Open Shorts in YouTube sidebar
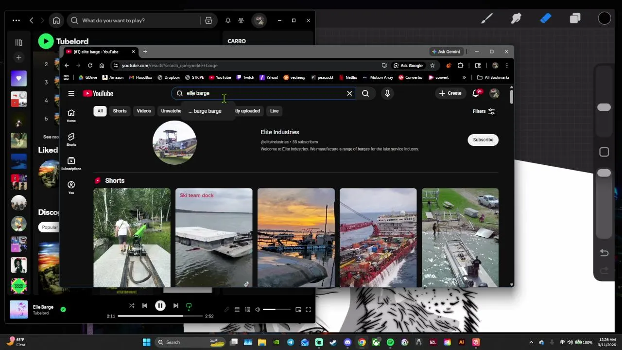The width and height of the screenshot is (622, 350). coord(71,140)
